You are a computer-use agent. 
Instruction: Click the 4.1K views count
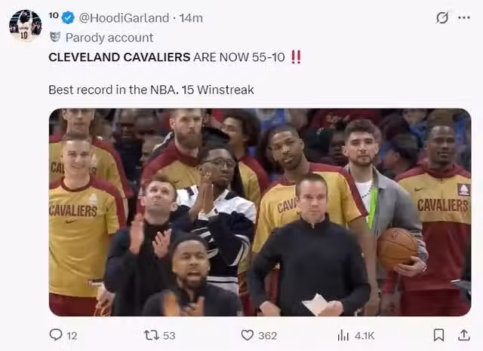(365, 336)
